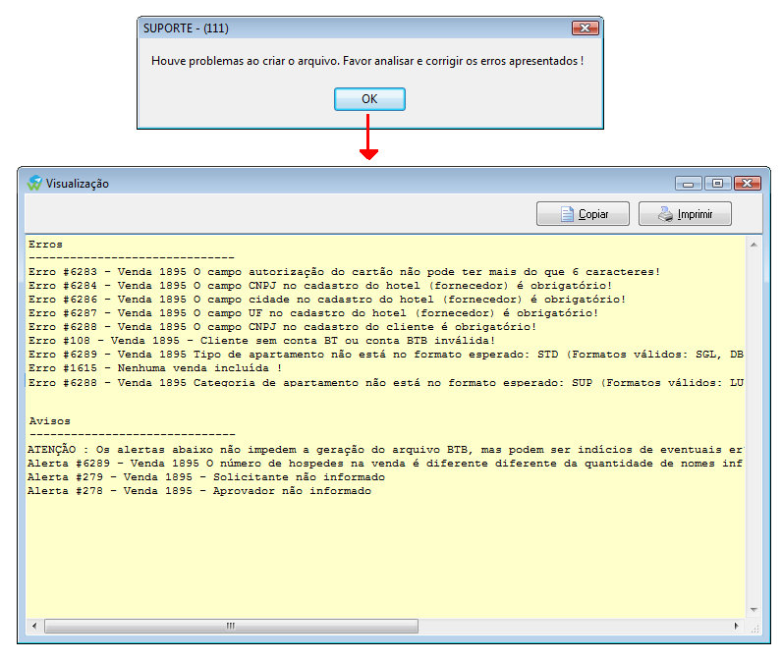782x660 pixels.
Task: Maximize the Visualização window
Action: [x=718, y=184]
